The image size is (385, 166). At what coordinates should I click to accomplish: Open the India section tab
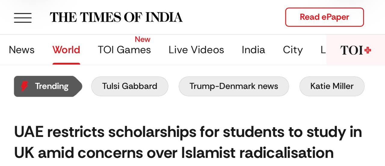(253, 50)
